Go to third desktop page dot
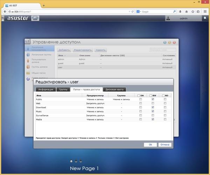This screenshot has width=210, height=175. tap(80, 161)
